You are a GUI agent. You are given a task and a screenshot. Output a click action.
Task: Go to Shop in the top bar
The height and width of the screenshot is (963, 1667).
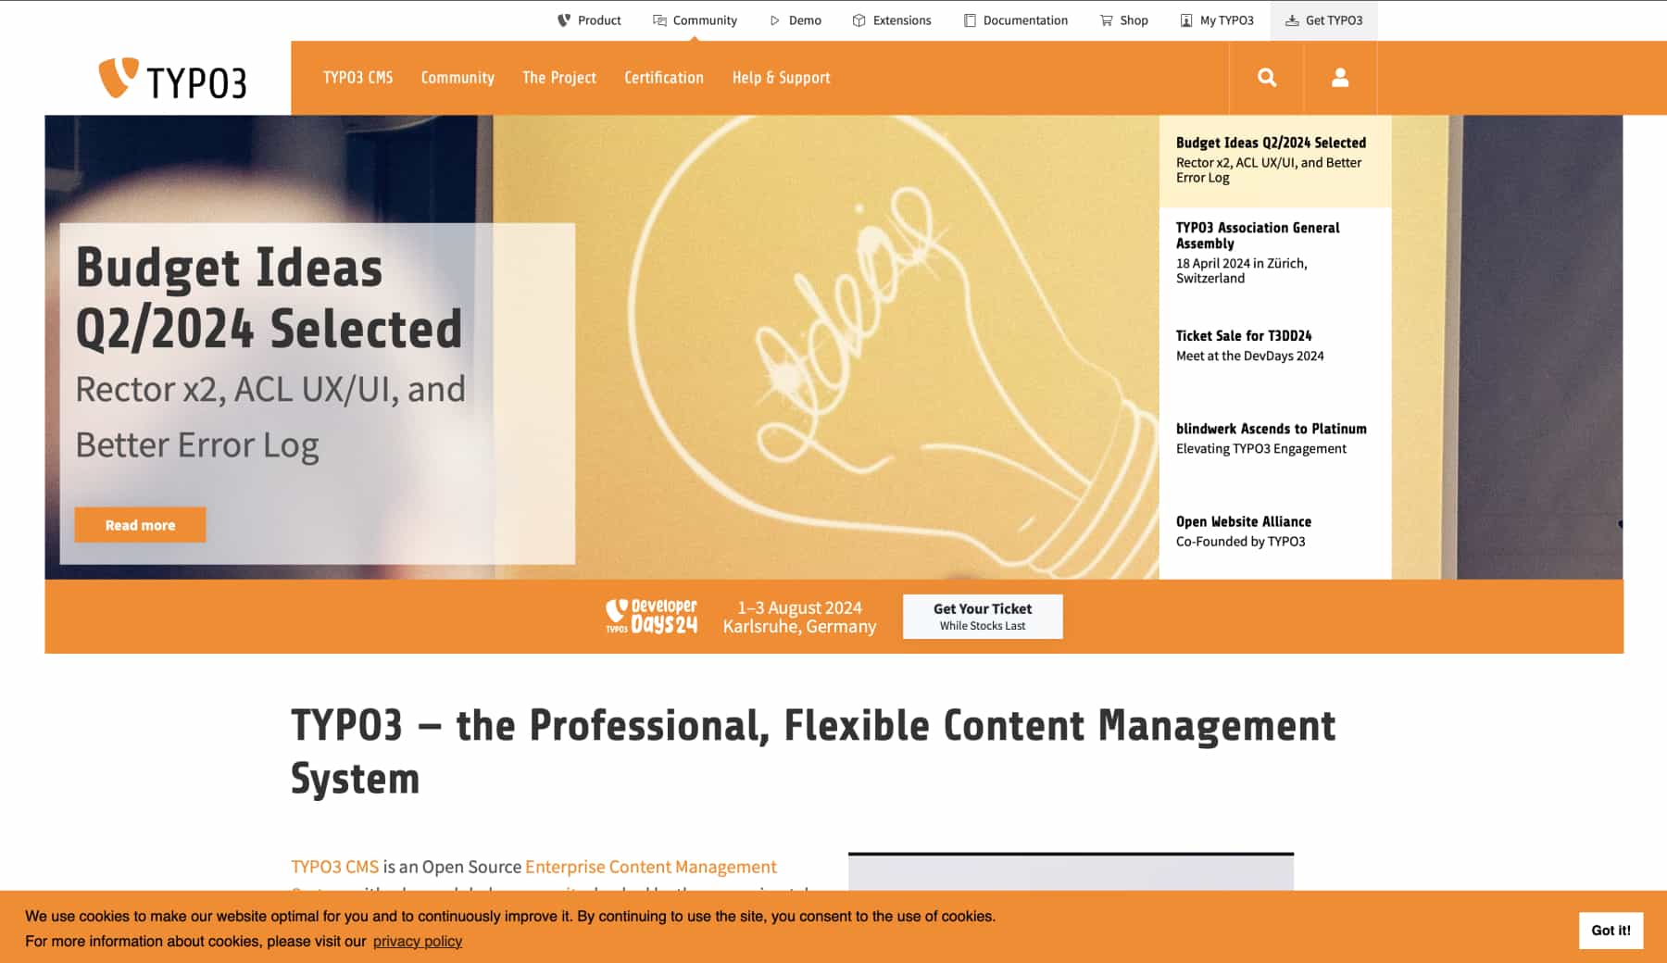pos(1123,20)
